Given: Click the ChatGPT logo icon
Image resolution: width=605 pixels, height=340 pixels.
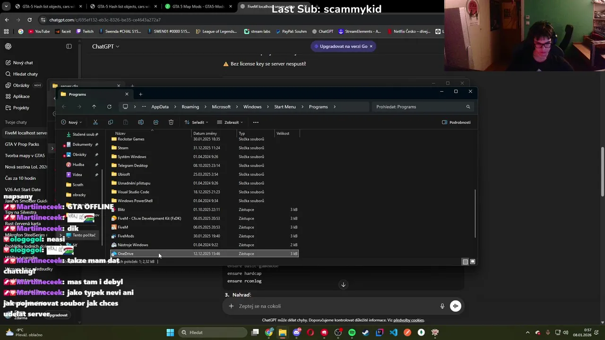Looking at the screenshot, I should click(9, 46).
